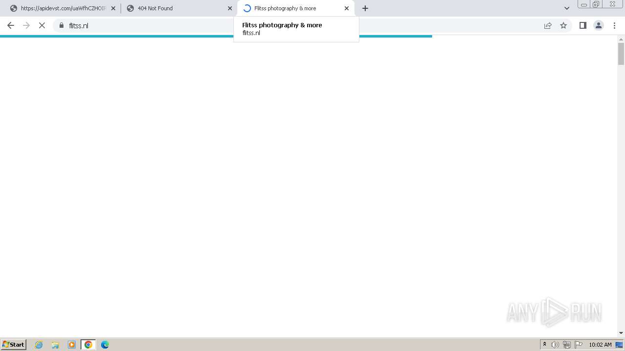Select the Flitss photography & more tab
This screenshot has height=351, width=625.
(295, 8)
